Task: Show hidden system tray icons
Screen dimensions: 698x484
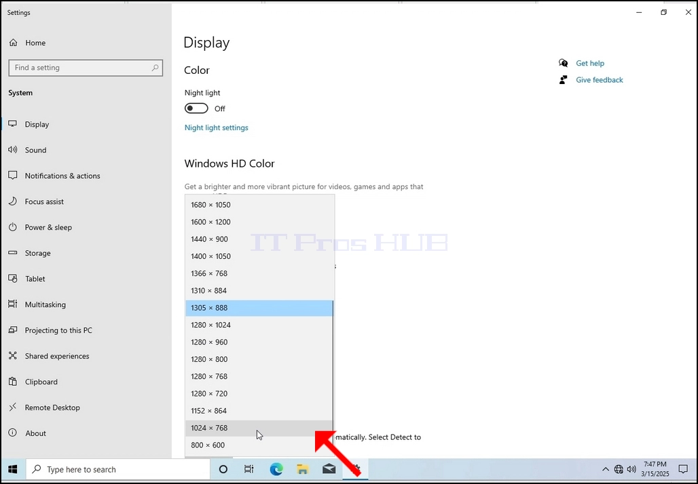Action: 606,469
